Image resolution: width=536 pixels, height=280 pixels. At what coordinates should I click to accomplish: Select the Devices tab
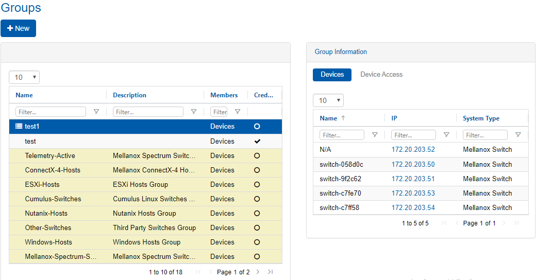click(x=332, y=75)
